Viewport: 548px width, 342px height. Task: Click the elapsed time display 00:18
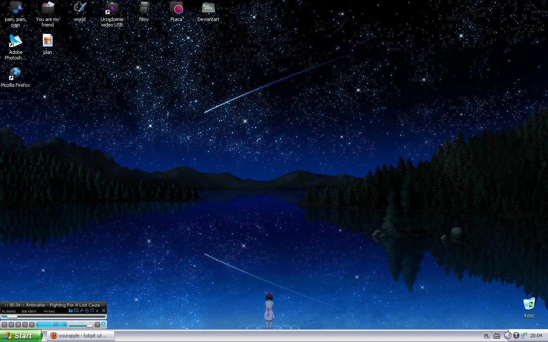point(51,325)
